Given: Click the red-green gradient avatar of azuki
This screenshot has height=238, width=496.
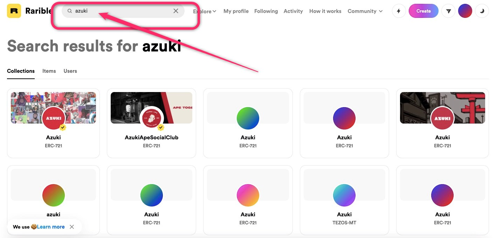Looking at the screenshot, I should [54, 195].
